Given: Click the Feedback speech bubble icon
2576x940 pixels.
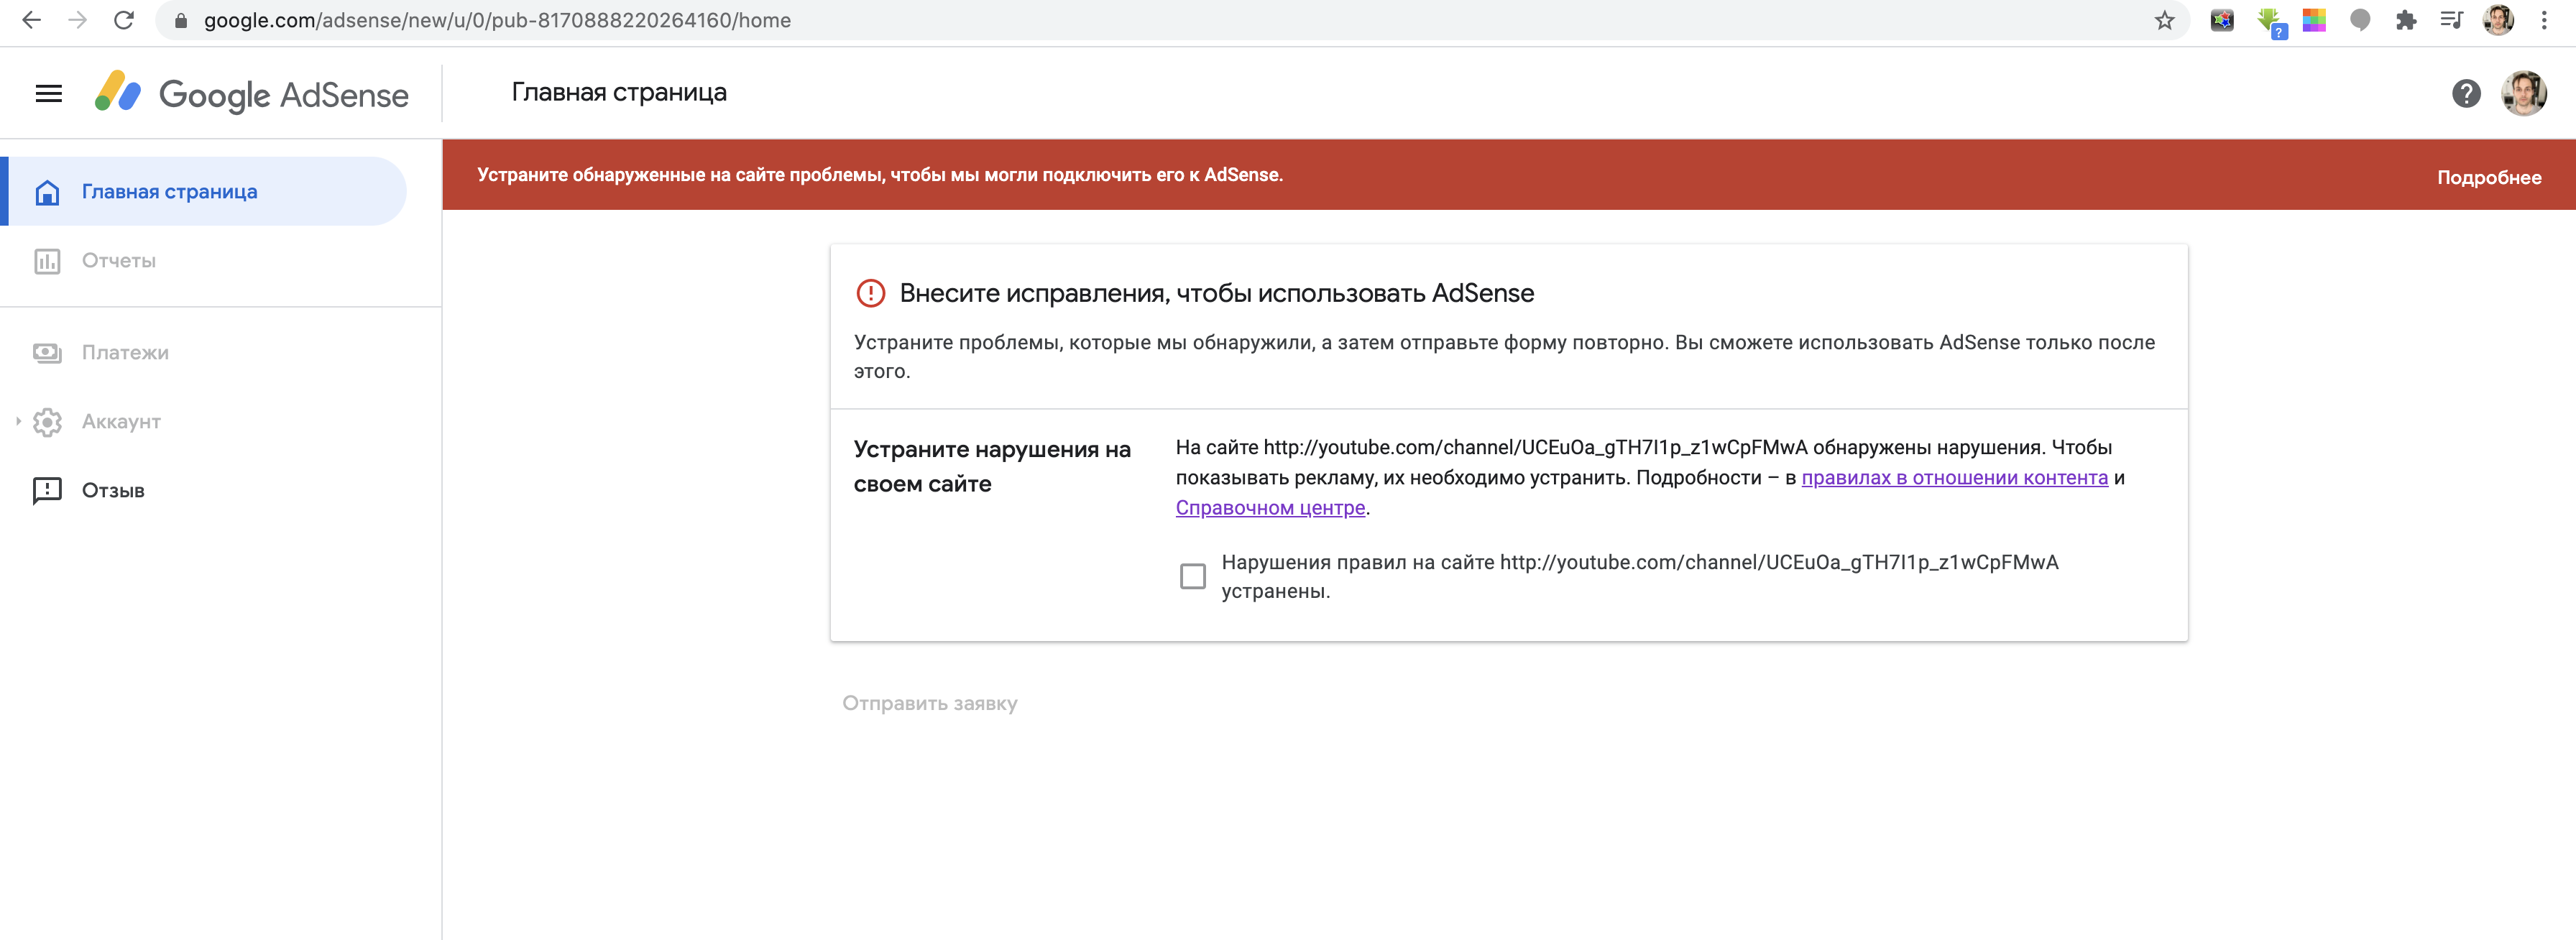Looking at the screenshot, I should tap(47, 491).
